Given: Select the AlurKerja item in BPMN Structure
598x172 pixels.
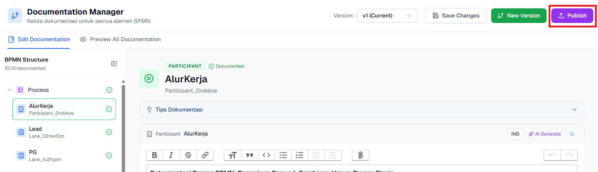Looking at the screenshot, I should tap(64, 109).
